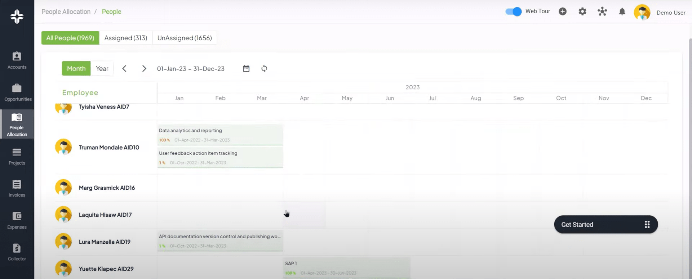
Task: Switch to the Assigned (313) tab
Action: (126, 38)
